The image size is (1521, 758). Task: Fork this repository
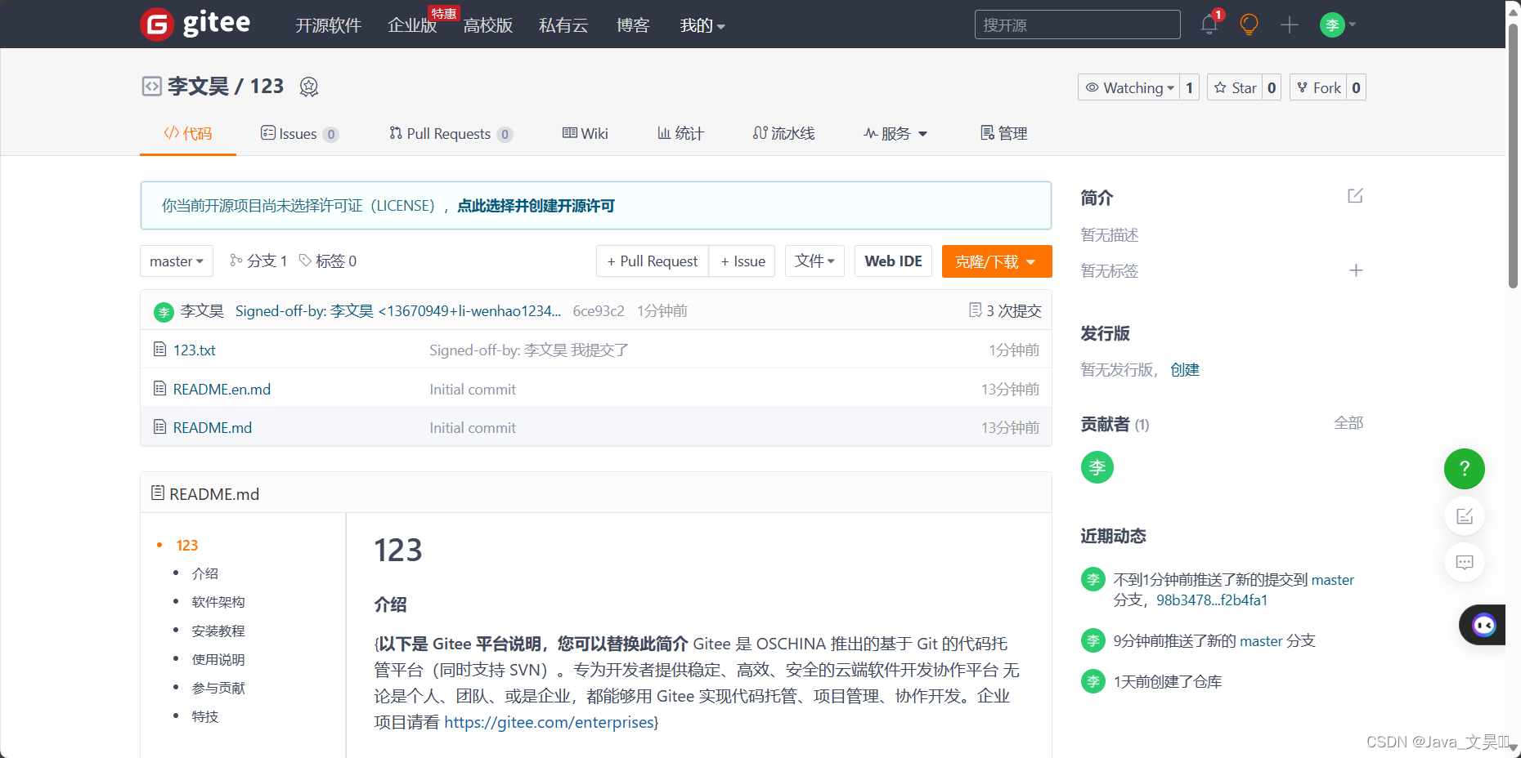pos(1318,87)
